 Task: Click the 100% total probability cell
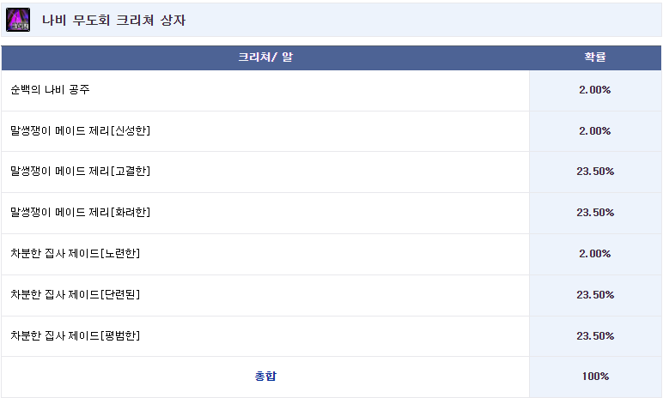(x=594, y=376)
